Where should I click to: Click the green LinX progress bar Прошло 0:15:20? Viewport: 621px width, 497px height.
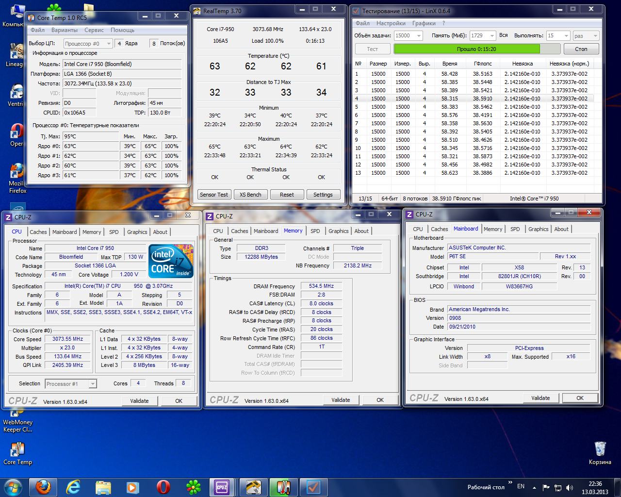point(476,49)
